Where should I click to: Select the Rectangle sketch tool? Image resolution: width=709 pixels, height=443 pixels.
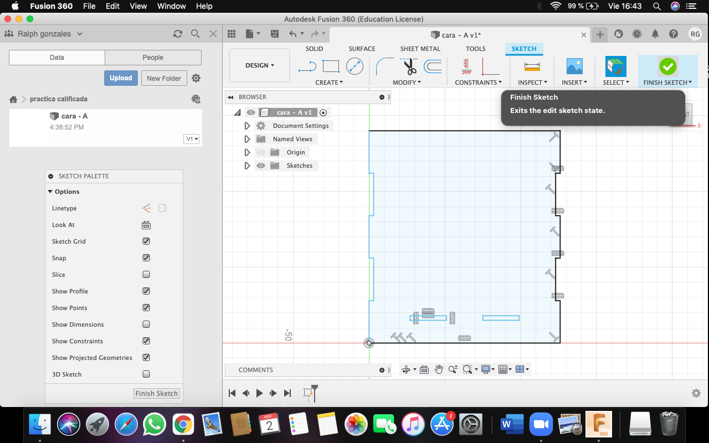click(331, 66)
